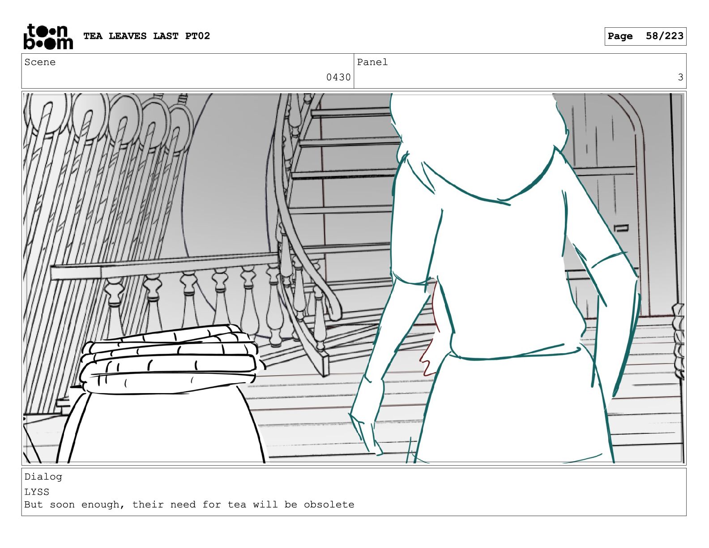
Task: Click the 'Scene' label
Action: click(x=40, y=62)
